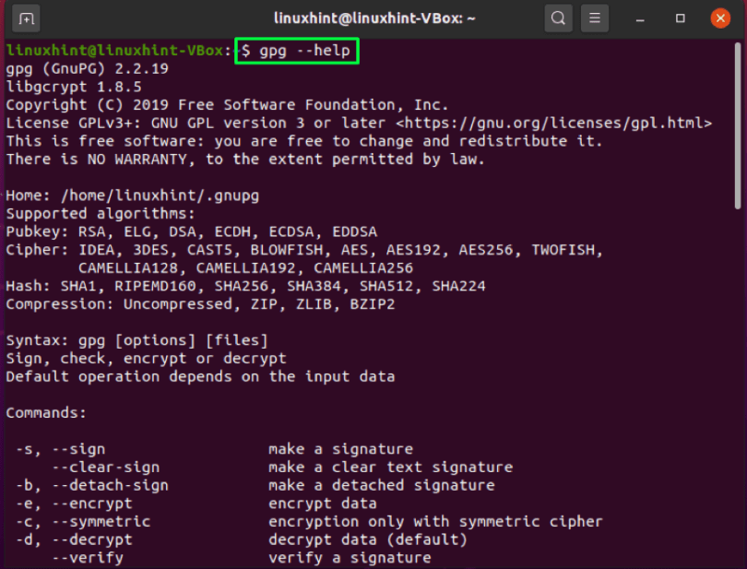
Task: Maximize the terminal window
Action: tap(680, 18)
